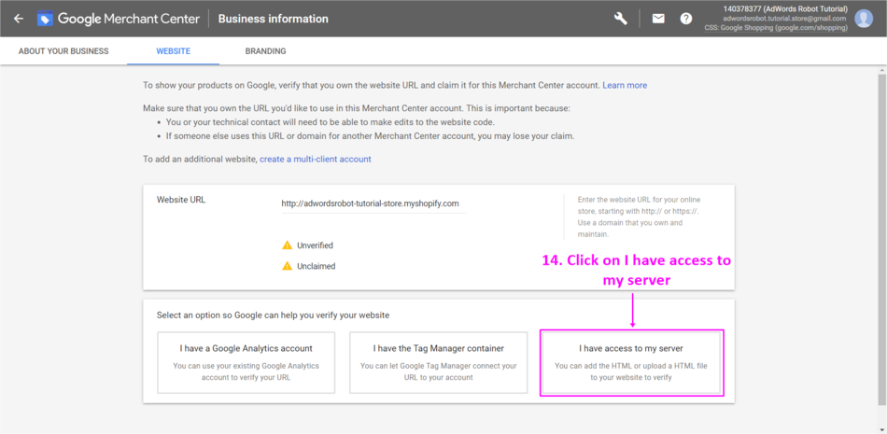The image size is (887, 434).
Task: Click the user profile avatar
Action: click(x=864, y=19)
